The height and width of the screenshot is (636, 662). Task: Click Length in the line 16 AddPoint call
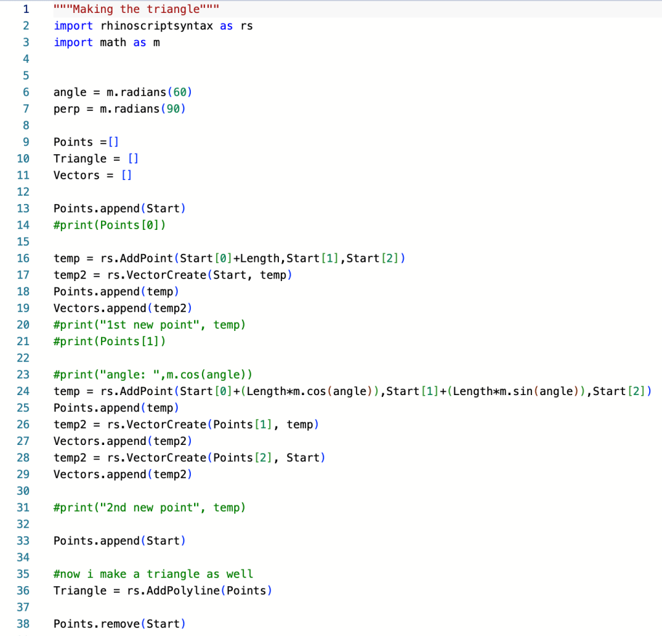click(262, 258)
